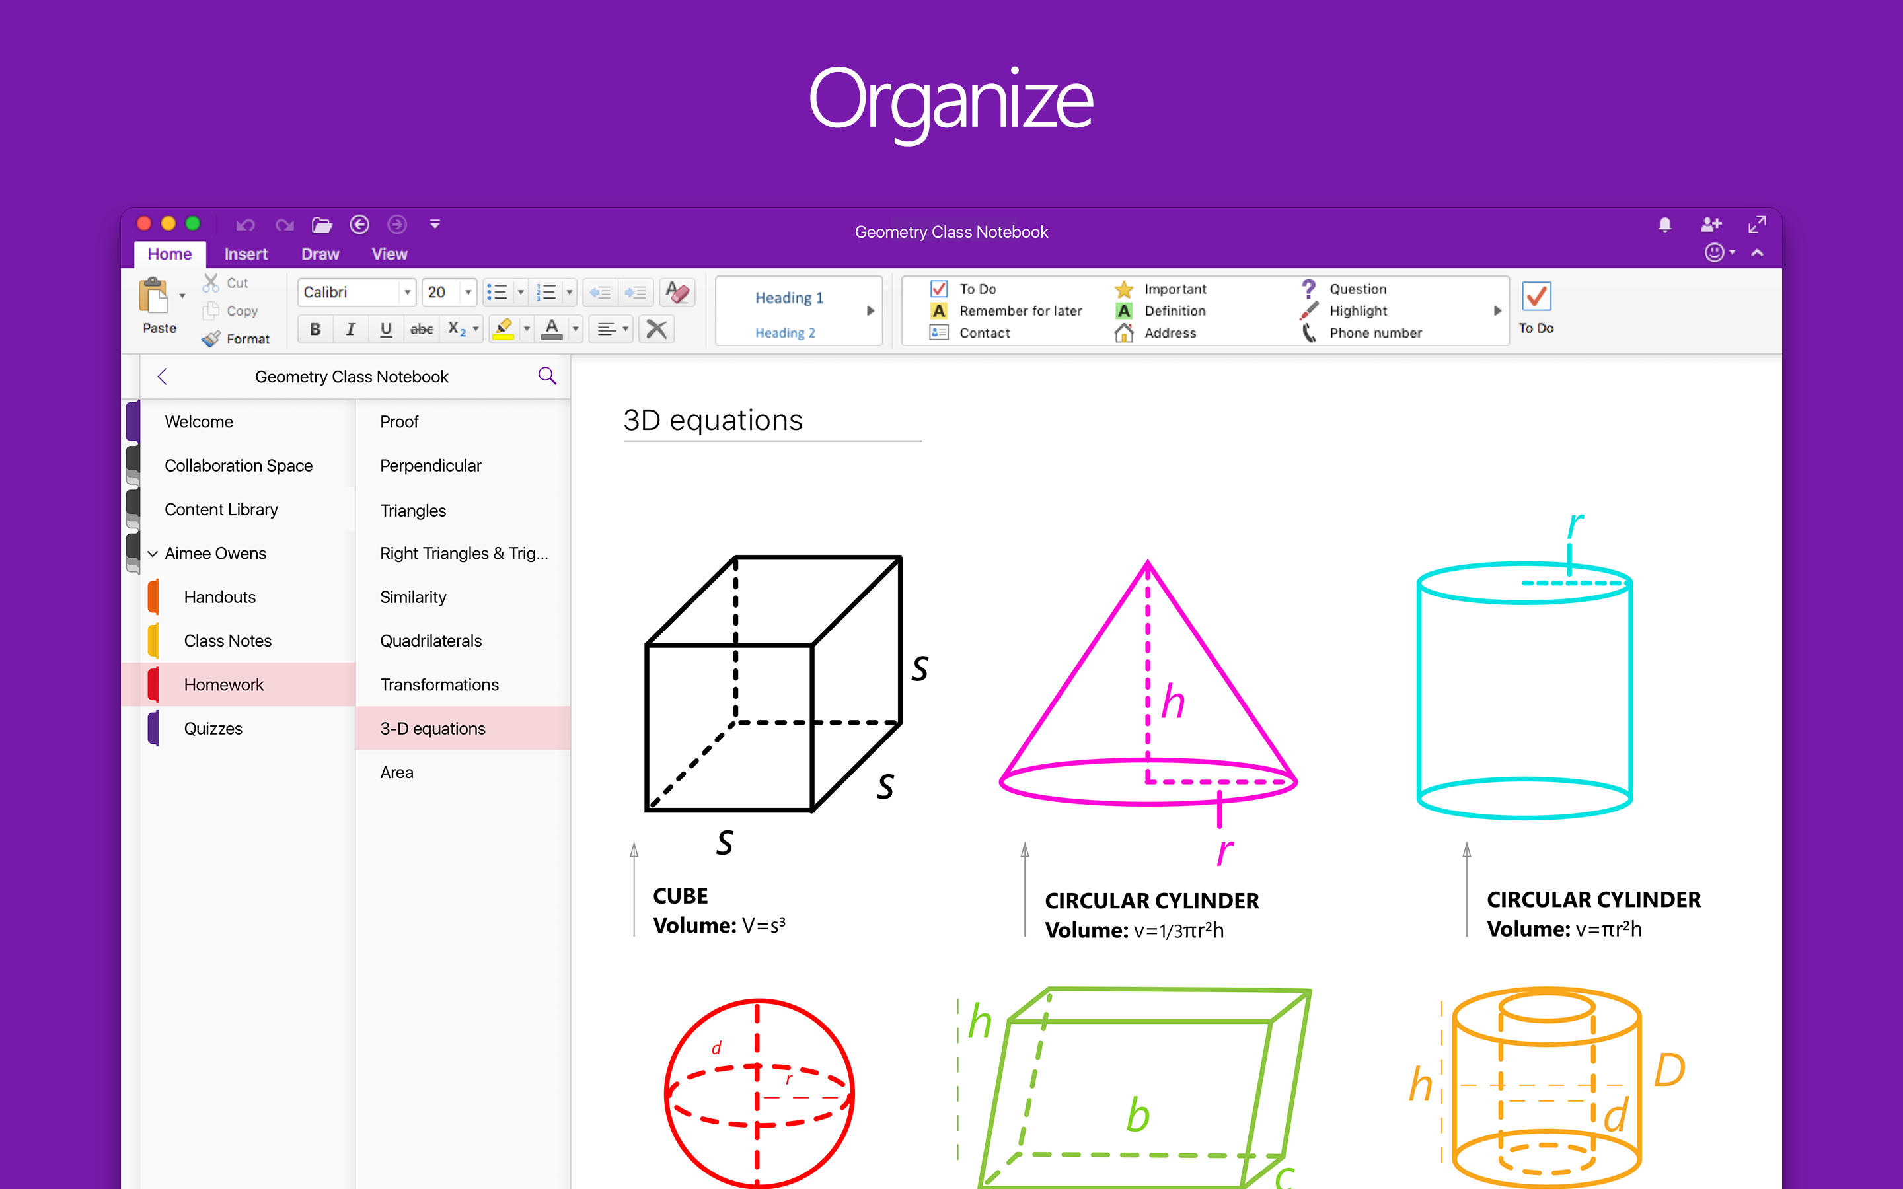This screenshot has height=1189, width=1903.
Task: Open the 3-D equations page
Action: (x=431, y=728)
